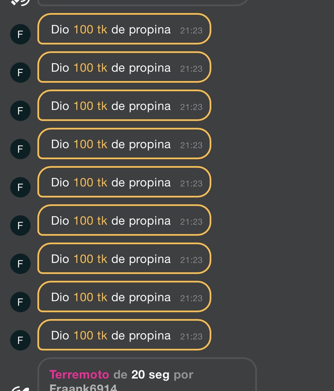Viewport: 334px width, 391px height.
Task: Tap the eighth 'Dio 100 tk de propina' bubble
Action: (124, 297)
